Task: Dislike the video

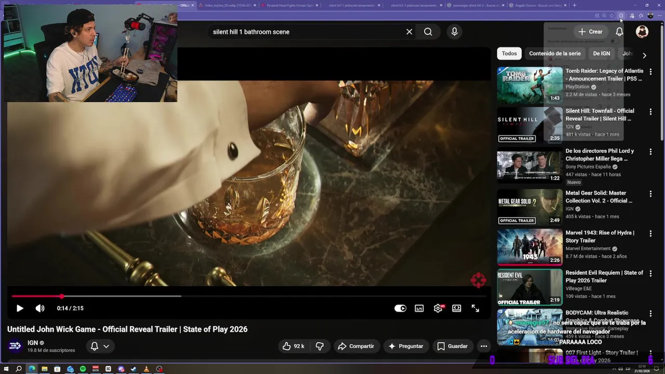Action: click(320, 346)
